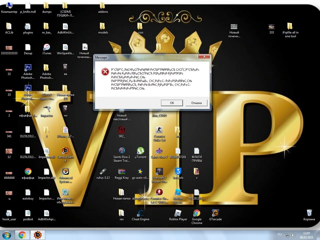Select the iTunes desktop shortcut
Screen dimensions: 320x240
click(x=47, y=49)
